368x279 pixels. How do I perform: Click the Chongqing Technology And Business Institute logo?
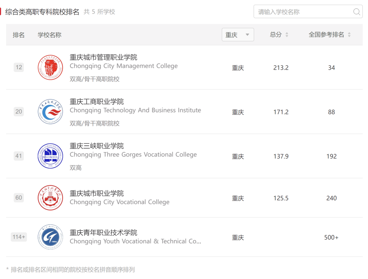coord(50,112)
